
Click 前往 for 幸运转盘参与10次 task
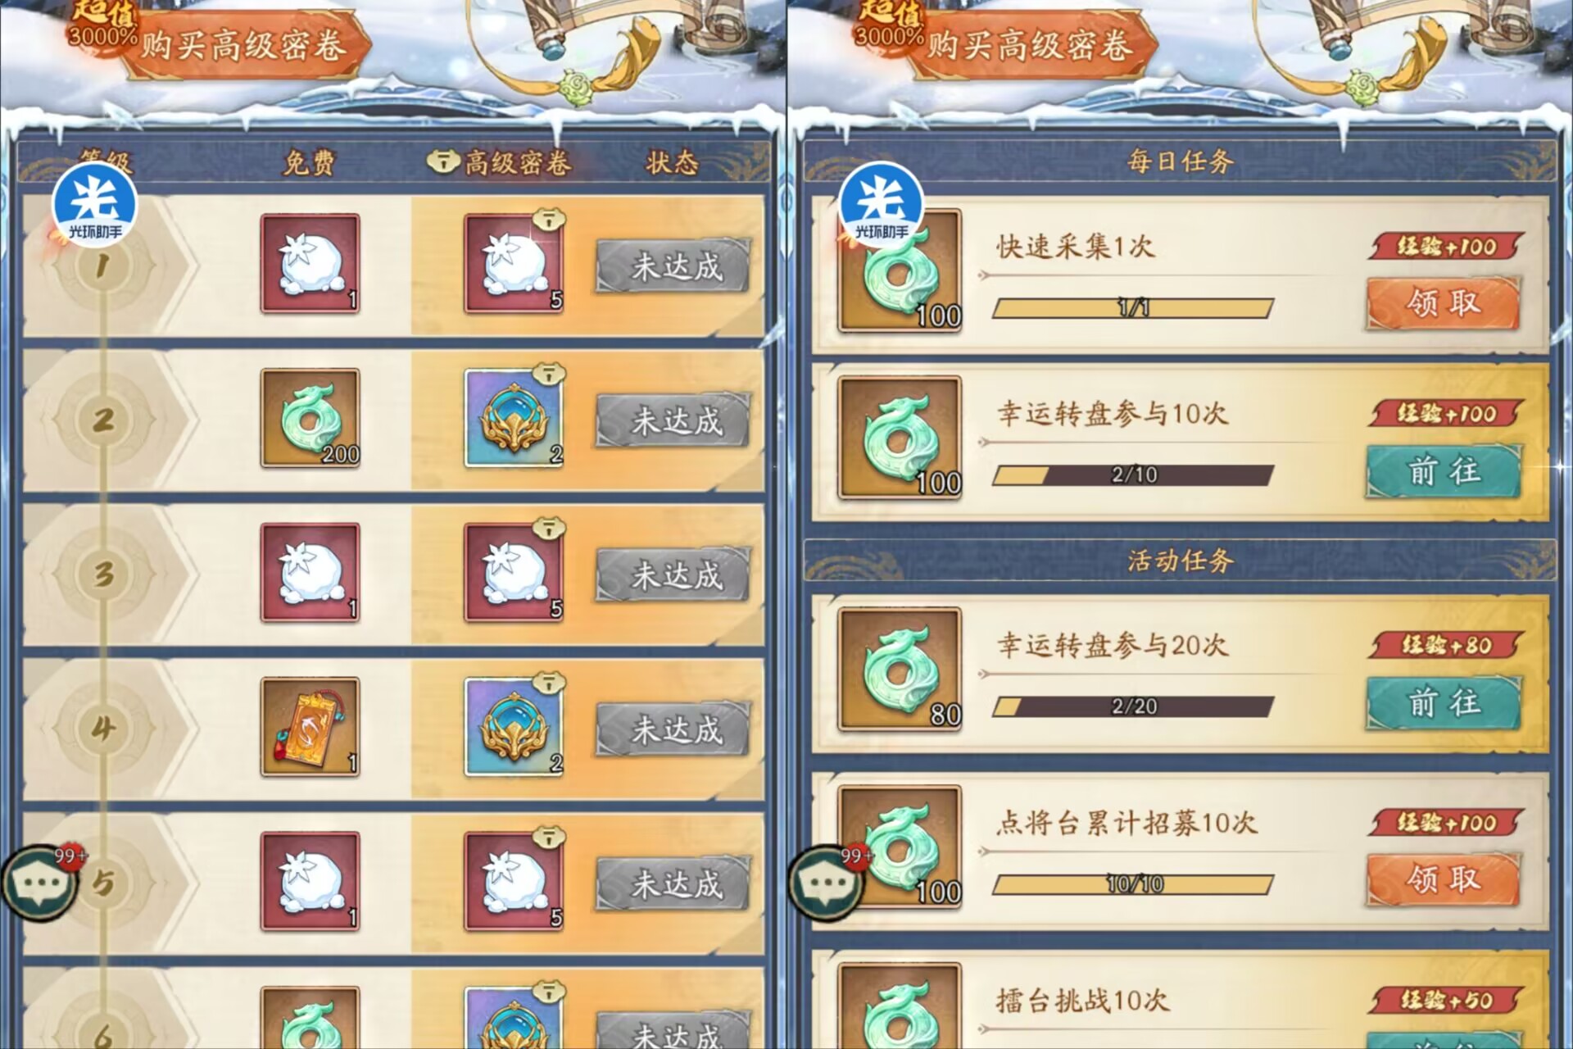(x=1444, y=471)
